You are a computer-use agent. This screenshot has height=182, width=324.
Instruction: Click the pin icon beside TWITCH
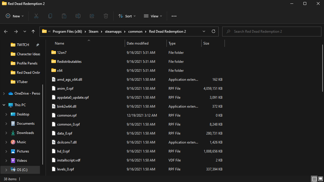pos(37,45)
